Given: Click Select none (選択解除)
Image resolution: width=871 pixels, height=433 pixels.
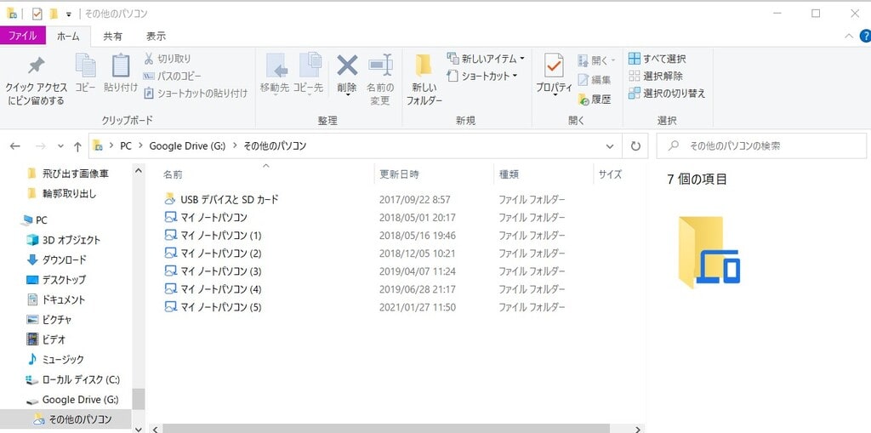Looking at the screenshot, I should pos(656,76).
